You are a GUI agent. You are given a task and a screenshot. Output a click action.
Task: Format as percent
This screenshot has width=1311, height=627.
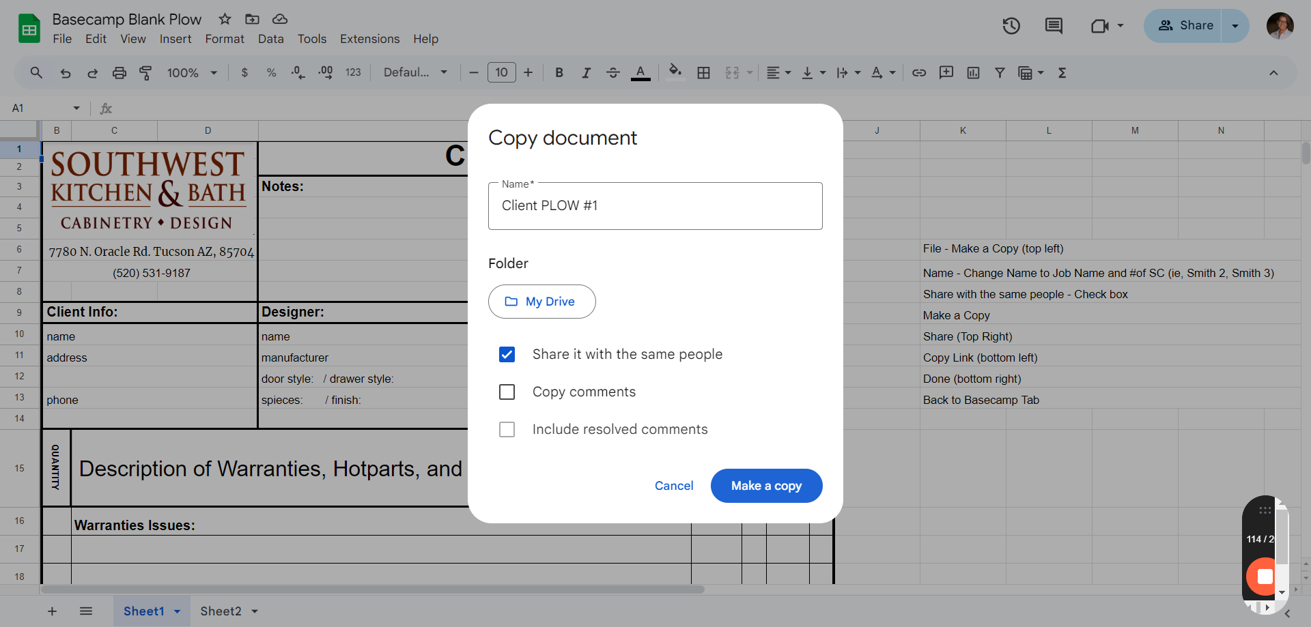pos(271,72)
